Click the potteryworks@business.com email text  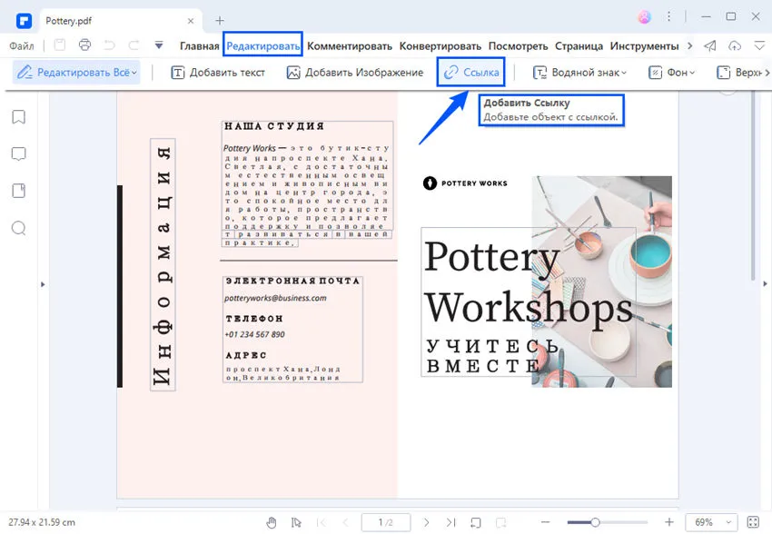point(275,298)
